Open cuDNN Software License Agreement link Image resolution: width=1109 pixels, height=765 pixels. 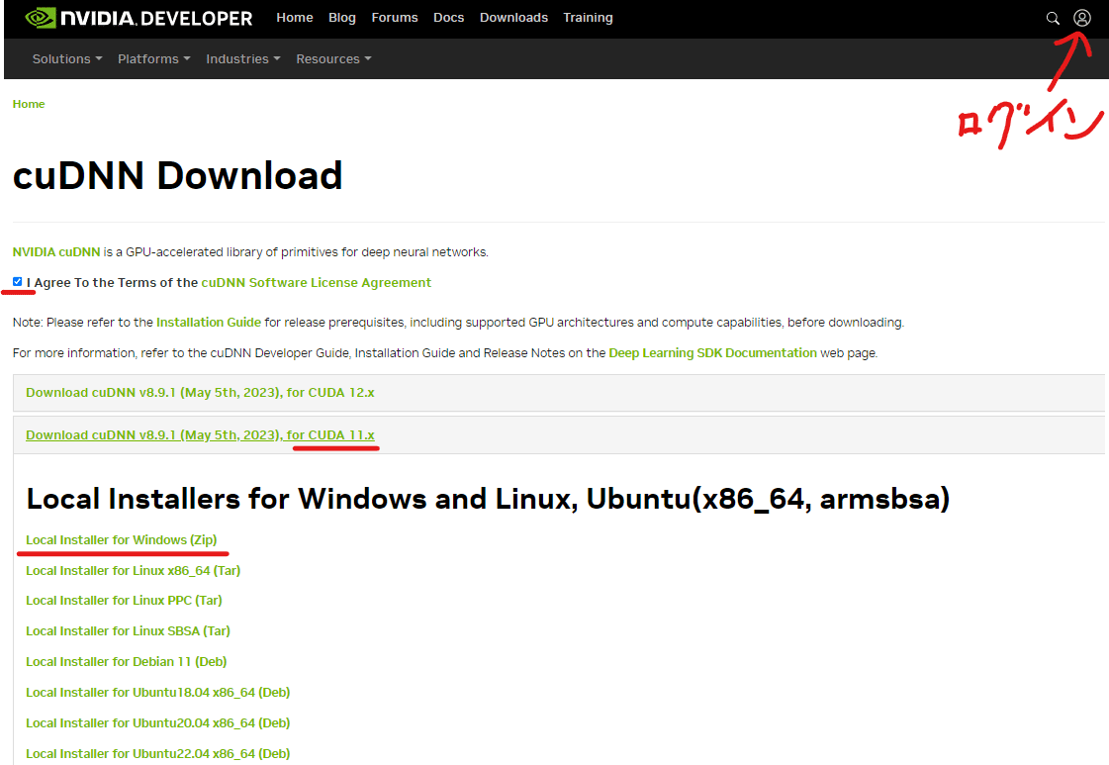coord(317,282)
